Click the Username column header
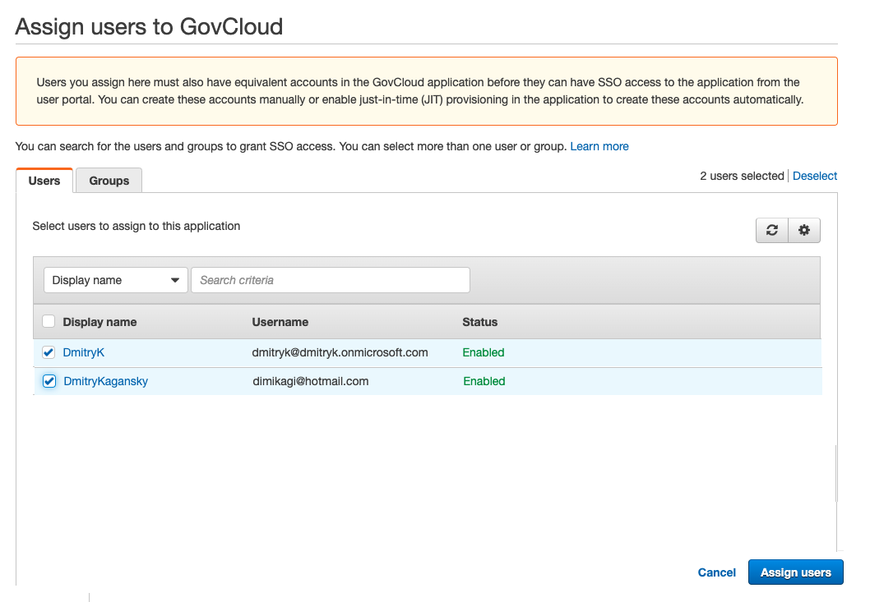 (280, 322)
